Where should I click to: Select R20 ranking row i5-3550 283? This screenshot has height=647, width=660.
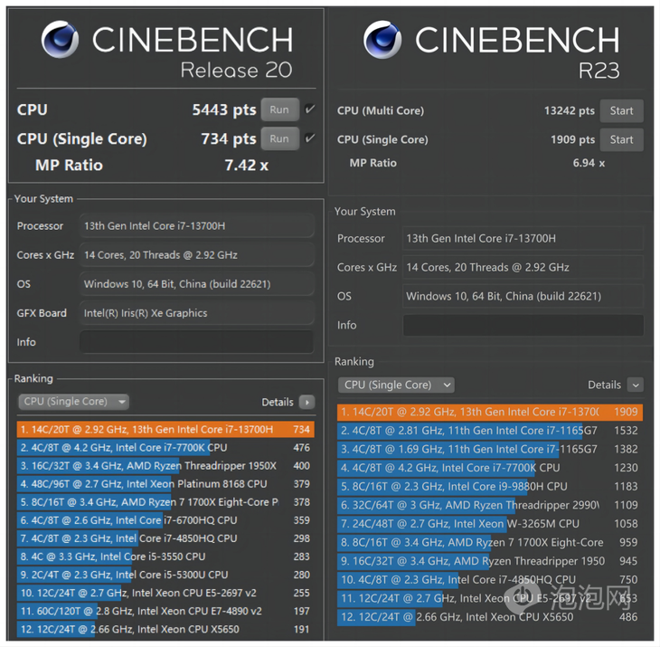[x=165, y=557]
